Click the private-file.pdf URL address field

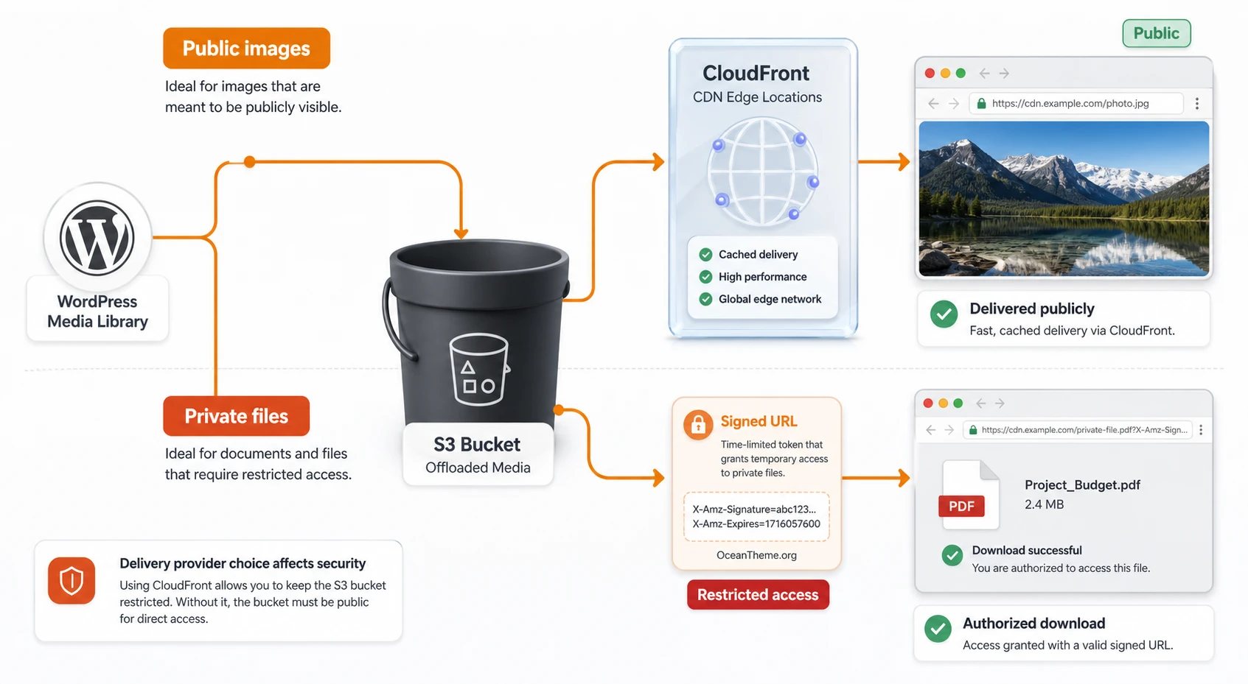(1078, 429)
